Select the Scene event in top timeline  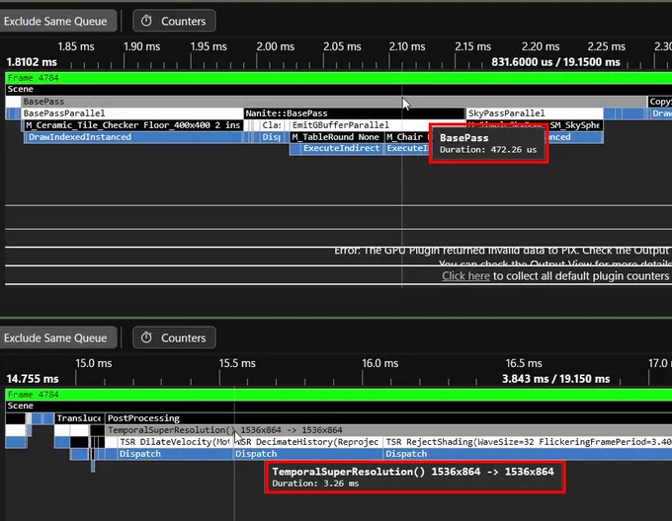click(339, 90)
